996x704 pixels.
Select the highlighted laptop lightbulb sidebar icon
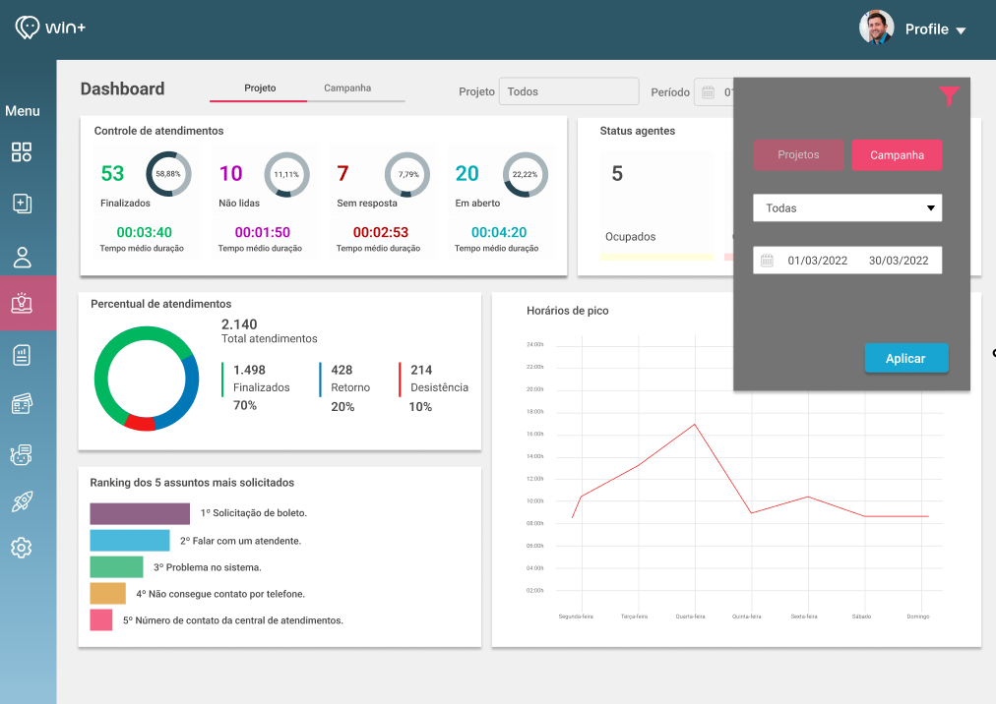[22, 303]
